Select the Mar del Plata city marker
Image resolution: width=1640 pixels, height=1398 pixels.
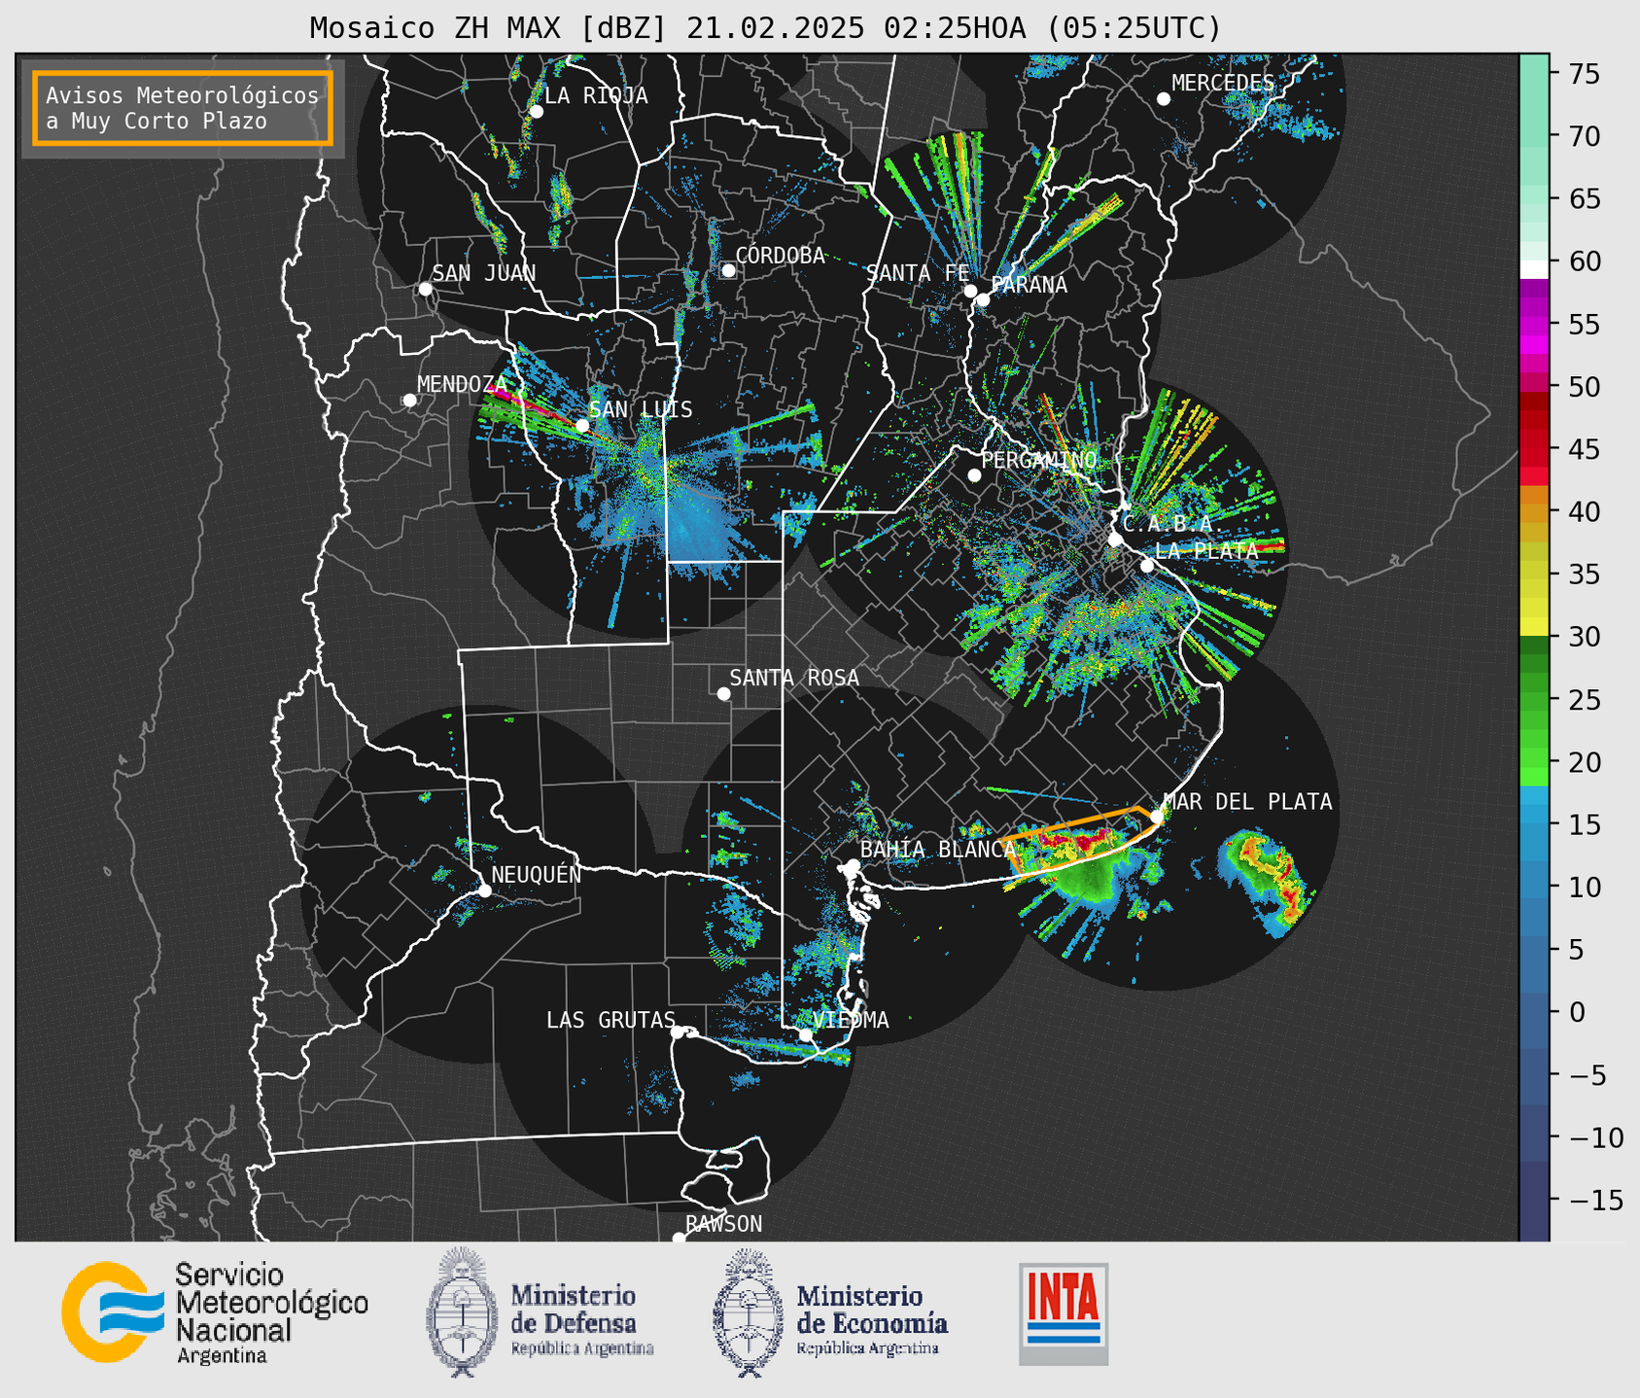click(x=1157, y=817)
